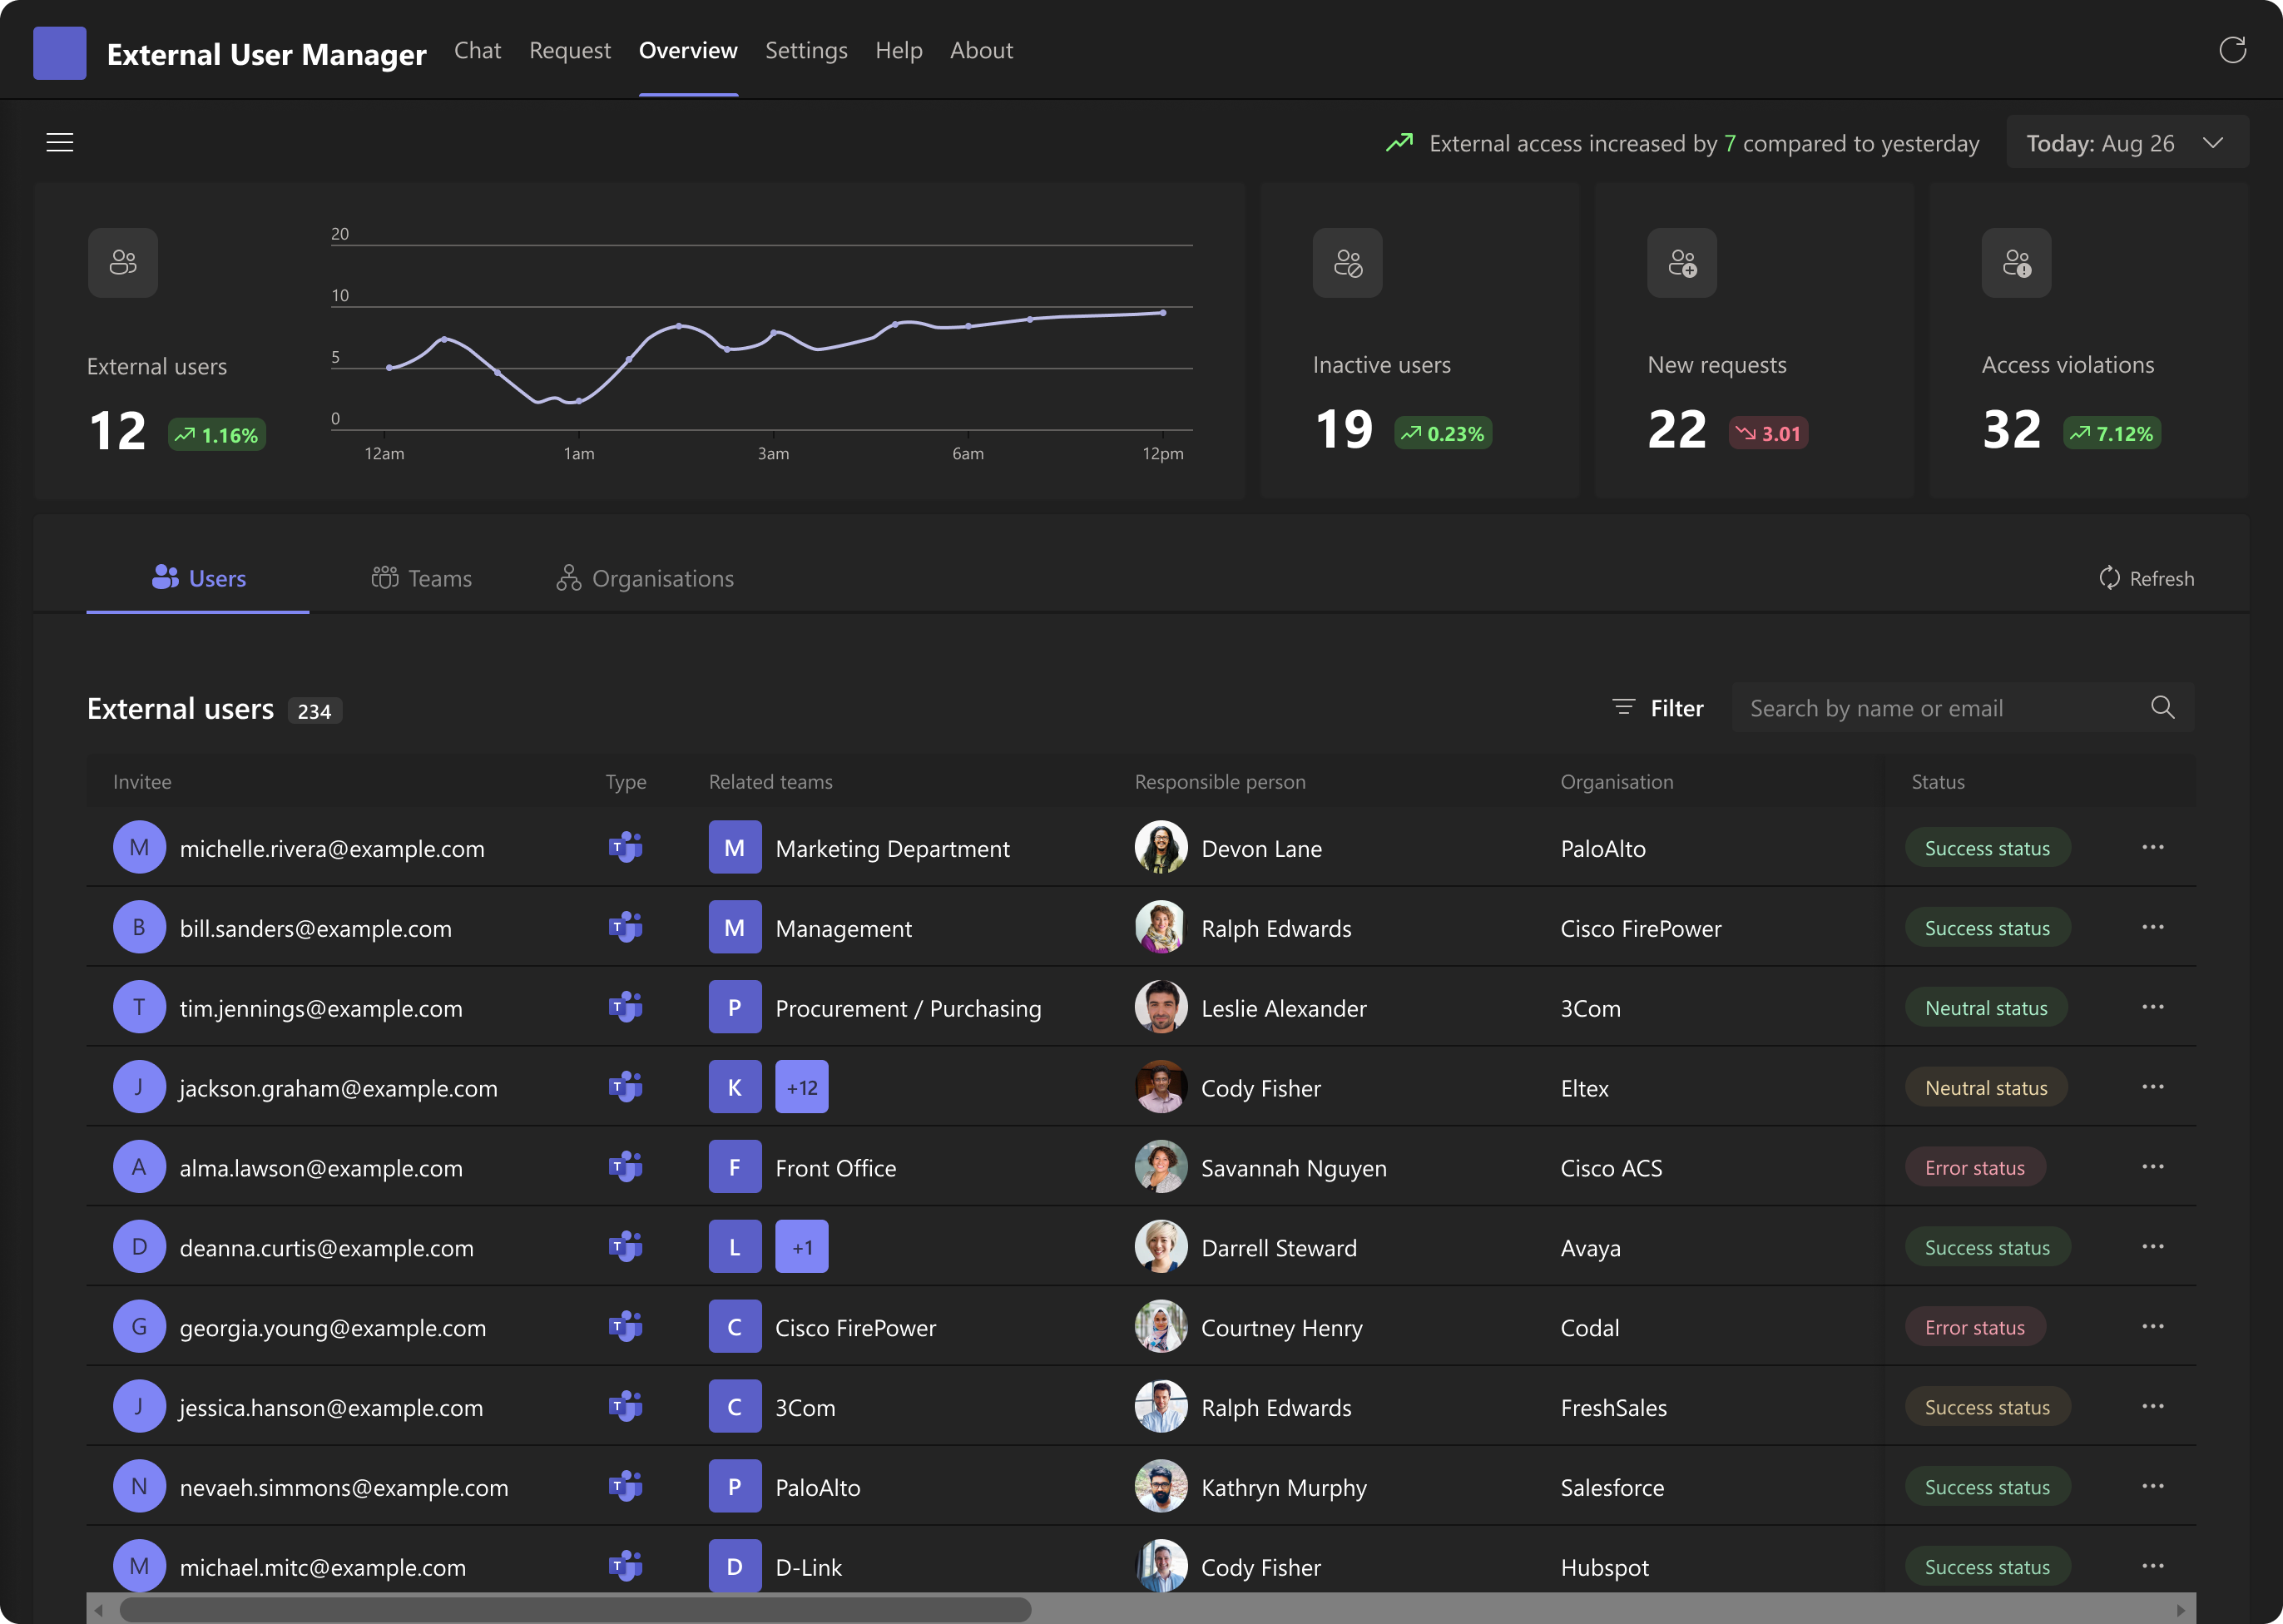Open more options for bill.sanders row

point(2152,928)
